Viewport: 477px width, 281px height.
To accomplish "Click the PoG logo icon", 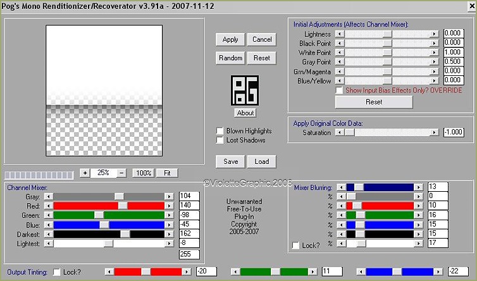I will [245, 91].
